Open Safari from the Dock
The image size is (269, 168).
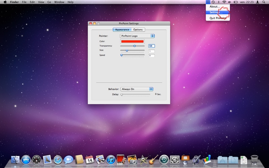pos(58,160)
